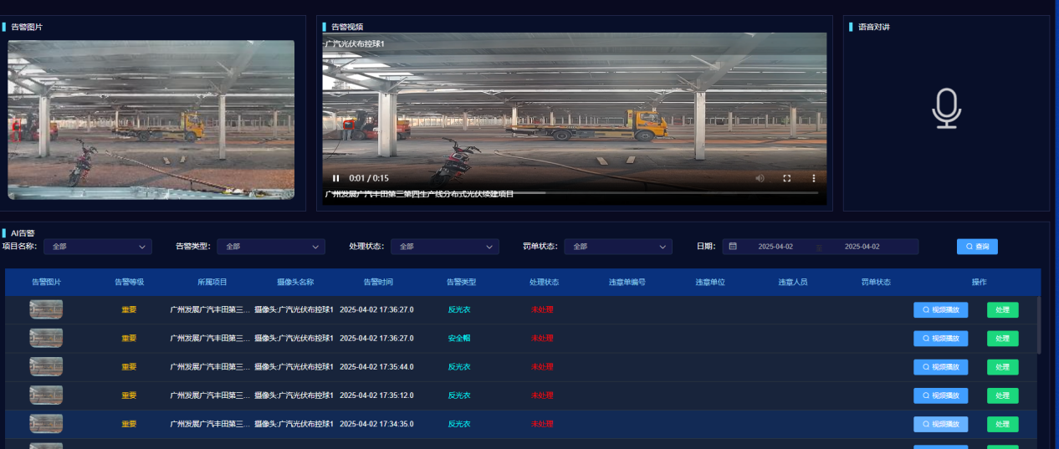The width and height of the screenshot is (1059, 449).
Task: Open the video player more-options menu
Action: [813, 178]
